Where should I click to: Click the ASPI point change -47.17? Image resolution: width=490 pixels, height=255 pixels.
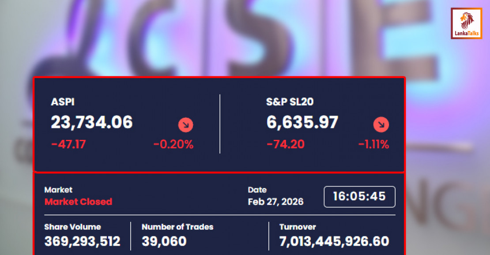point(68,144)
